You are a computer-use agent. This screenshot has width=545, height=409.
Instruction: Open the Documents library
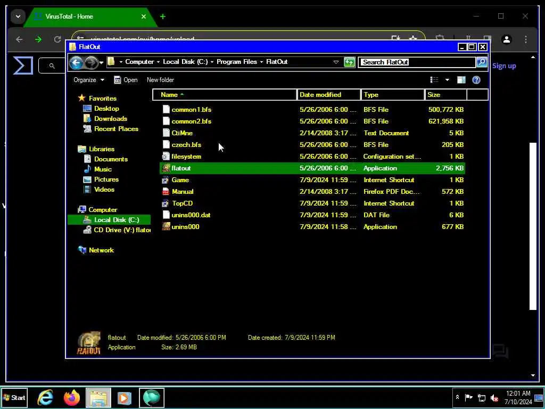111,159
